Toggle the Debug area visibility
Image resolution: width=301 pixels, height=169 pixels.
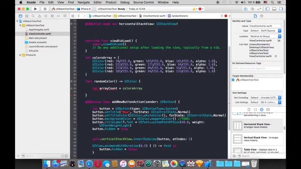point(274,9)
